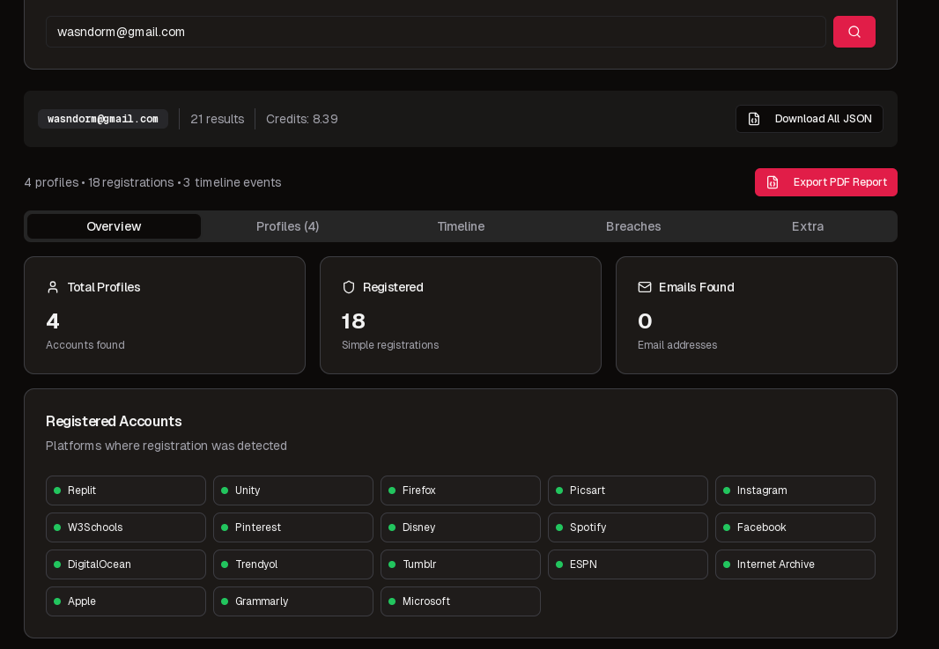The height and width of the screenshot is (649, 939).
Task: Click the JSON file icon
Action: (754, 119)
